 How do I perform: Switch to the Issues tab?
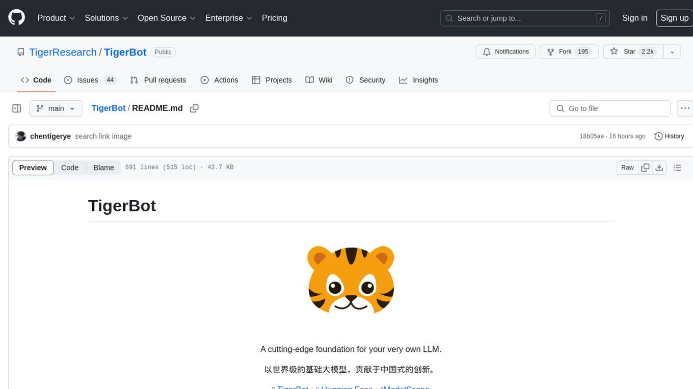90,80
